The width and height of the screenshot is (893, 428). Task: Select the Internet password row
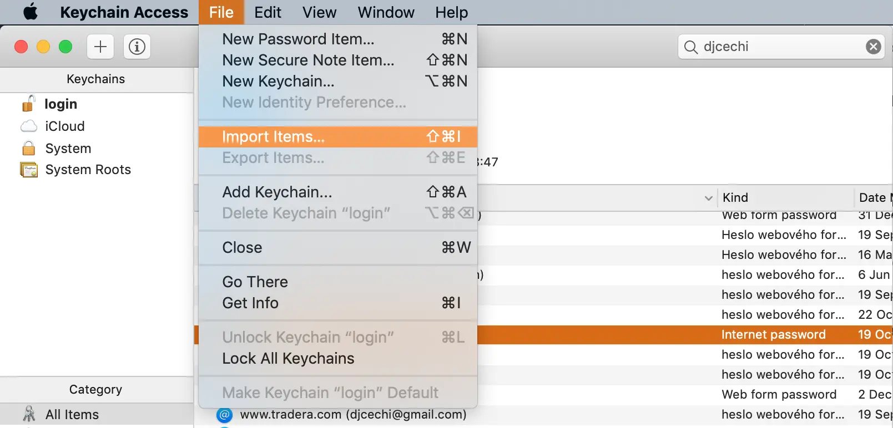685,335
